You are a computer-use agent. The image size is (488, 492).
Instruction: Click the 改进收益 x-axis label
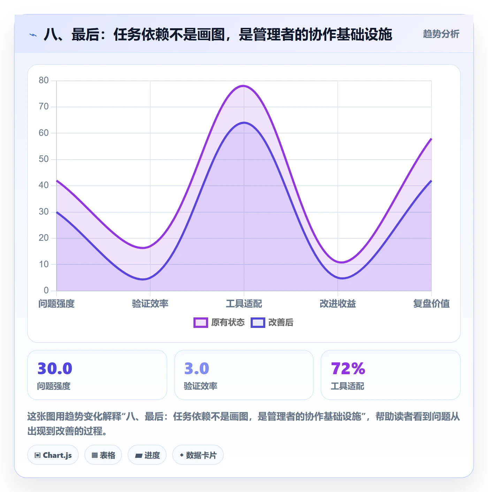338,304
